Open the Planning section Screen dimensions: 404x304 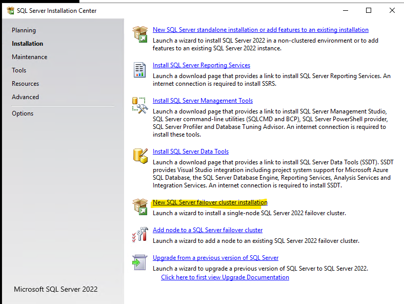point(24,30)
